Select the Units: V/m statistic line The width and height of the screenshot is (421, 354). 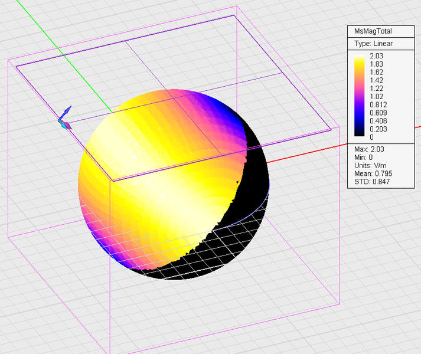pyautogui.click(x=371, y=165)
